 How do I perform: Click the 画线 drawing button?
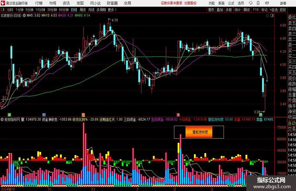coord(247,10)
